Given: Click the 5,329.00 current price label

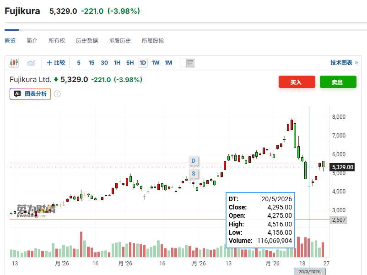Looking at the screenshot, I should click(x=342, y=167).
